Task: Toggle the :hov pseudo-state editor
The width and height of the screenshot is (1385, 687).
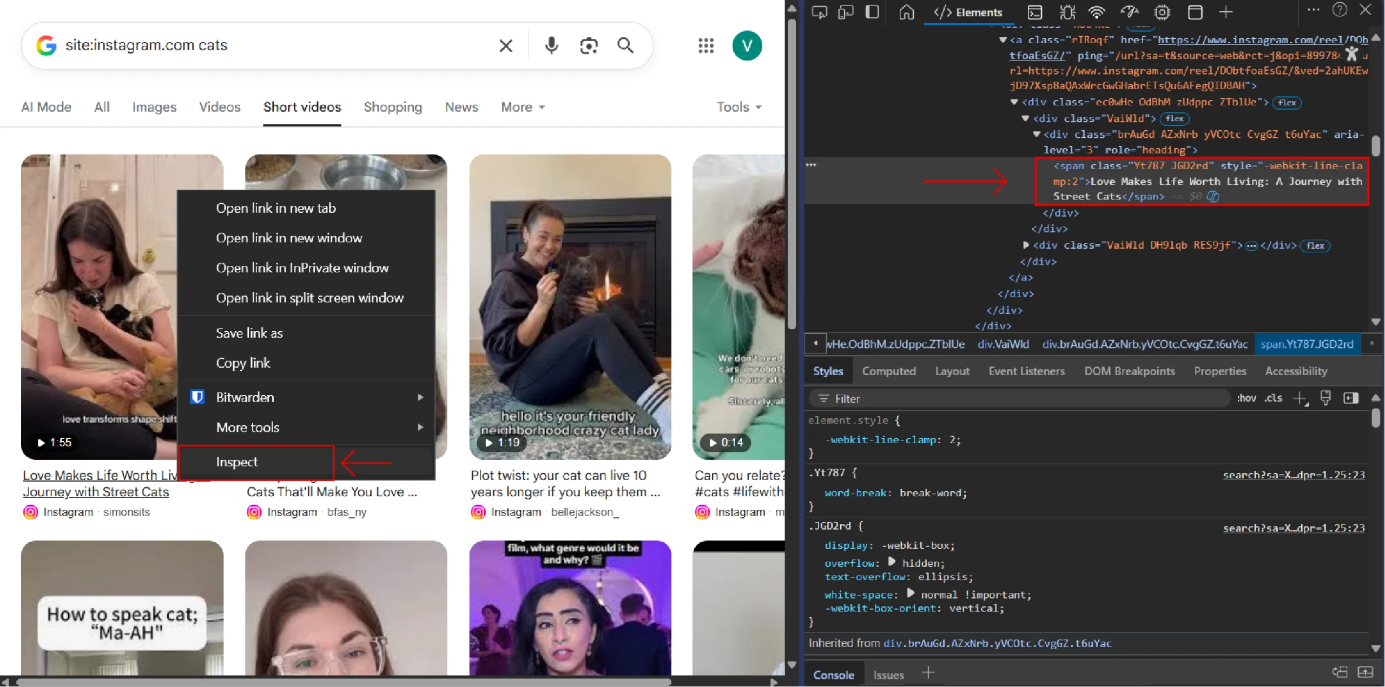Action: pyautogui.click(x=1247, y=398)
